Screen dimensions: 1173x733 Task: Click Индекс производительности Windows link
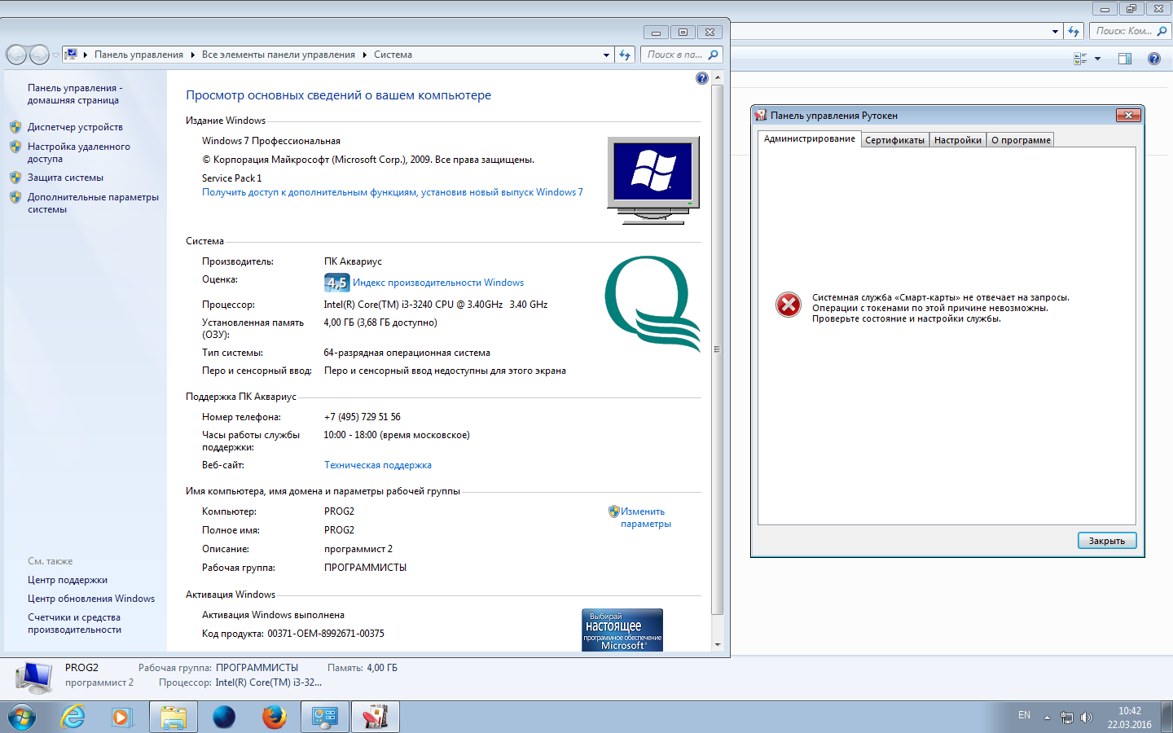[437, 283]
